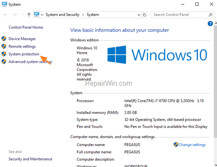Click the vertical scrollbar thumb
The height and width of the screenshot is (167, 217).
tap(215, 82)
